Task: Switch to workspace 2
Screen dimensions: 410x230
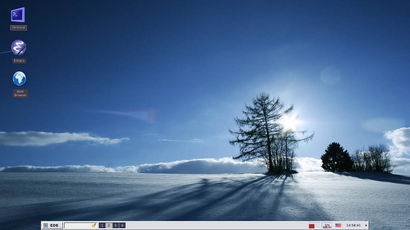Action: pos(109,225)
